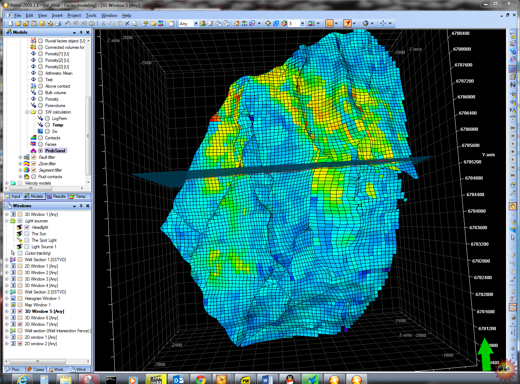Screen dimensions: 520x384
Task: Collapse the Light sources node
Action: coord(6,221)
